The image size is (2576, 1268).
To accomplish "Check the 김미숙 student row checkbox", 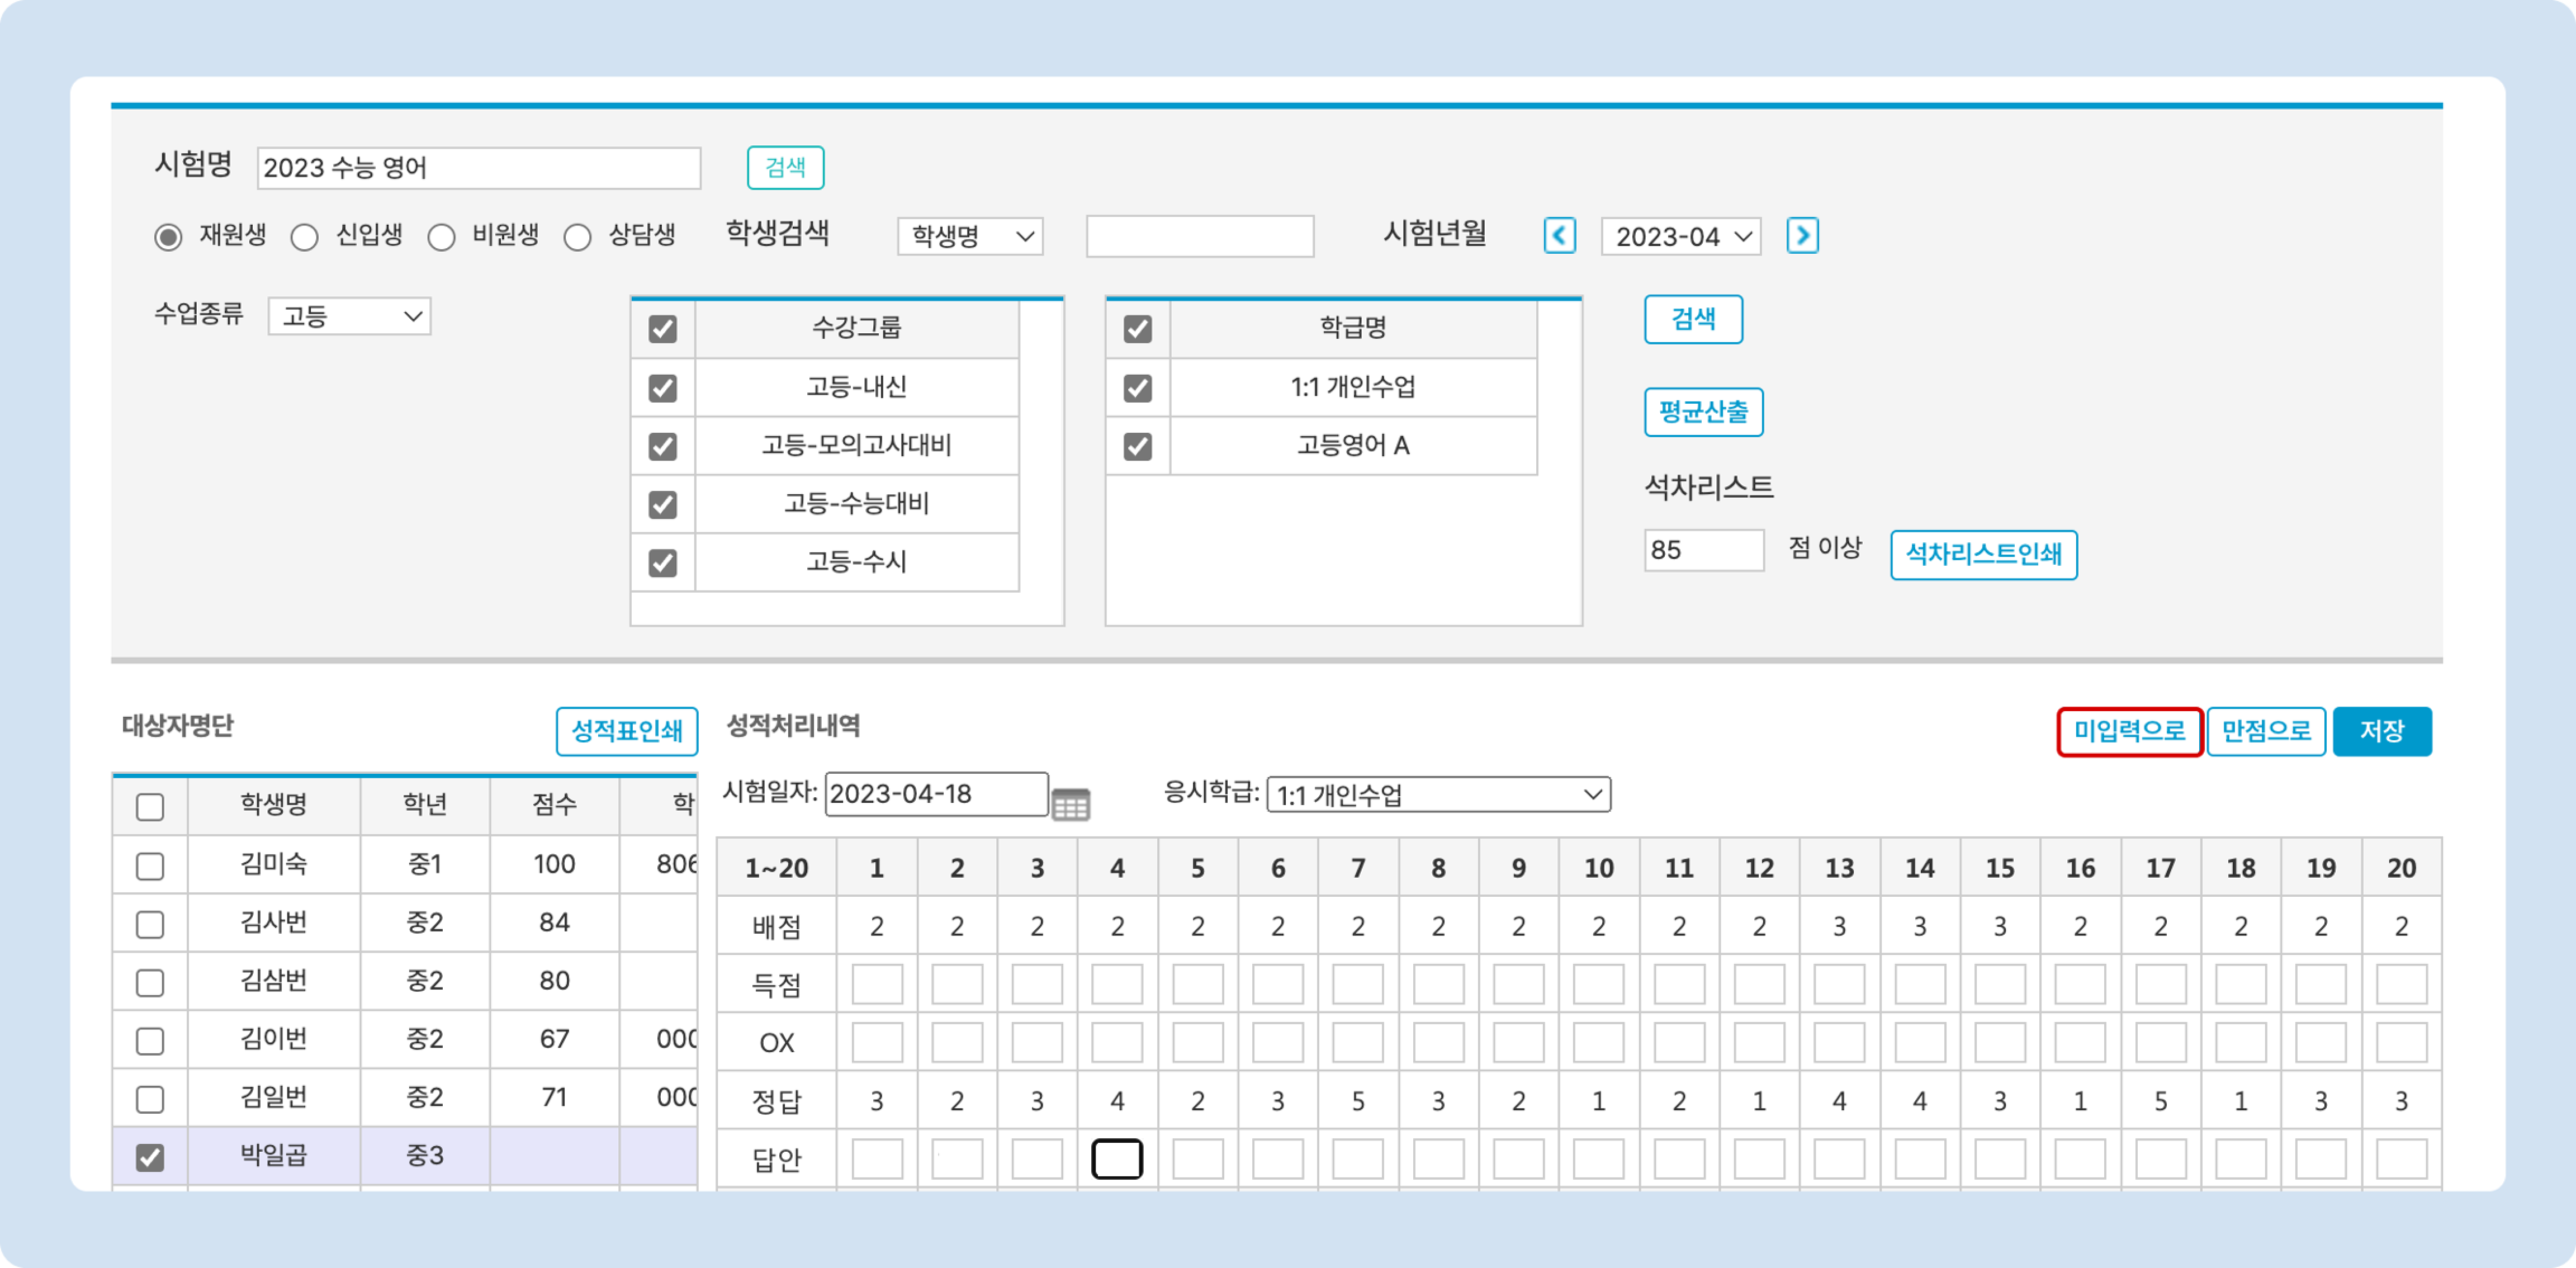I will point(150,866).
